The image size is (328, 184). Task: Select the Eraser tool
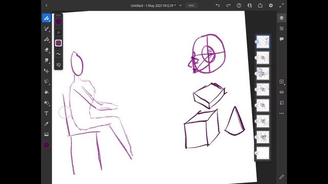[47, 50]
